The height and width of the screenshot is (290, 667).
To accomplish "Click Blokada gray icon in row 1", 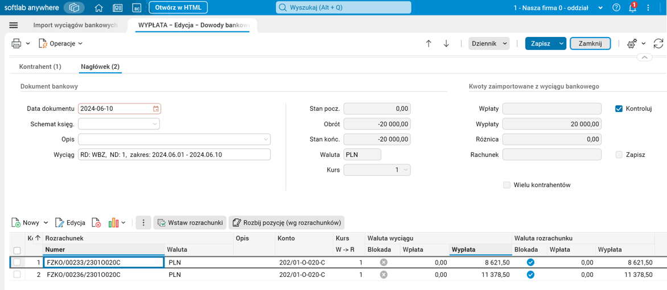I will pyautogui.click(x=384, y=262).
